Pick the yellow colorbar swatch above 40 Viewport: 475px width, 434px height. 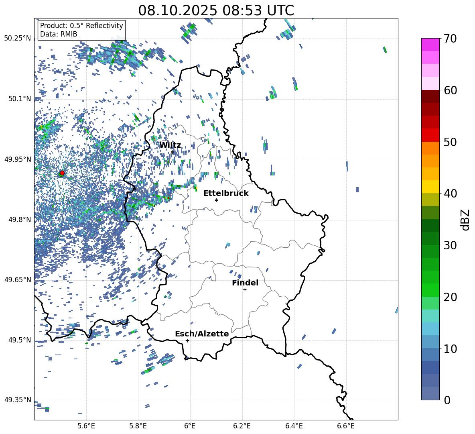tap(430, 187)
